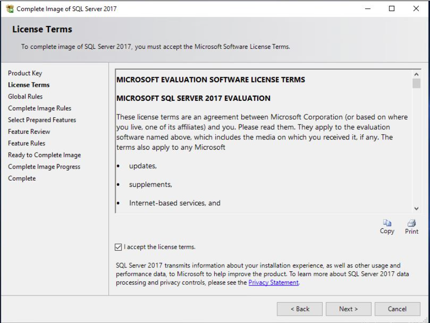Viewport: 430px width, 323px height.
Task: Select the final Complete step in sidebar
Action: (22, 179)
